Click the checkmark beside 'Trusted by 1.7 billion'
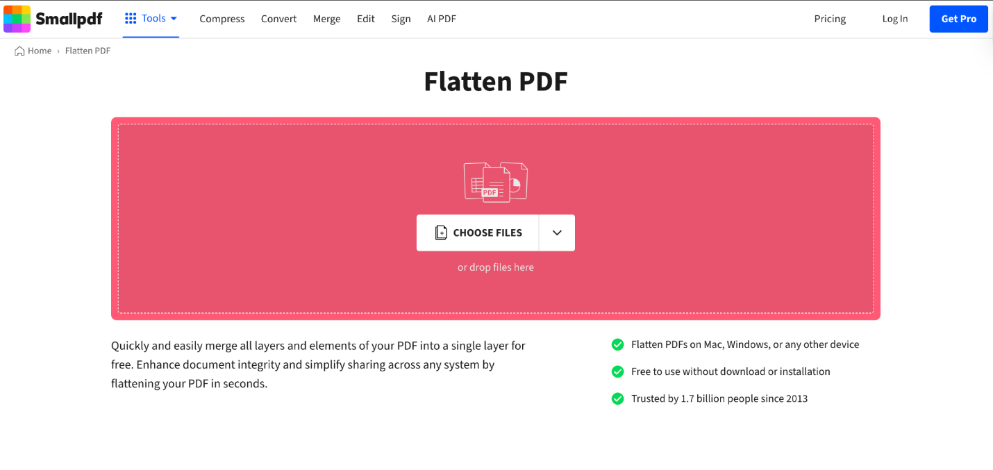The height and width of the screenshot is (470, 993). tap(617, 398)
